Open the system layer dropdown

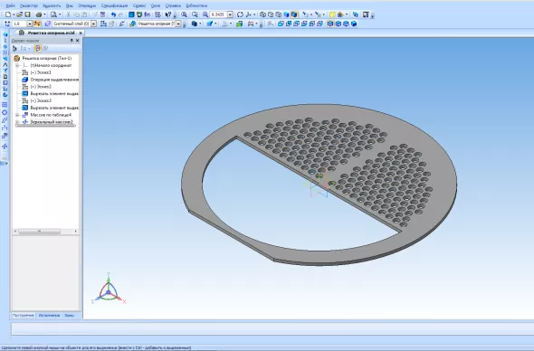pyautogui.click(x=93, y=24)
